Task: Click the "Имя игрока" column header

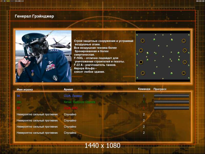Action: click(25, 90)
